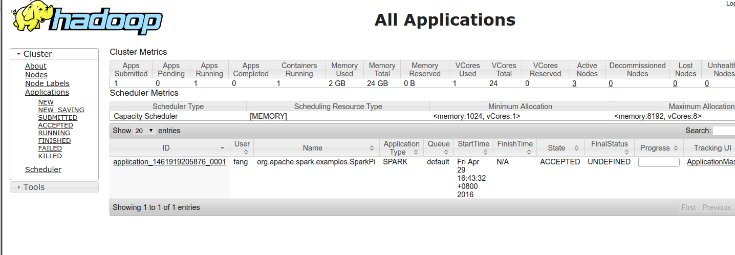Screen dimensions: 735x255
Task: Filter applications by RUNNING state
Action: point(54,133)
